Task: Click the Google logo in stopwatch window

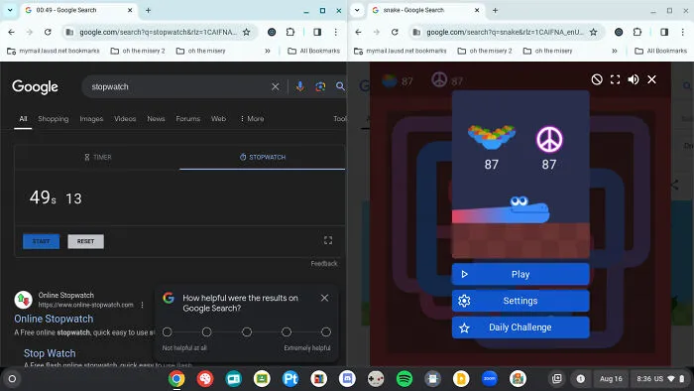Action: coord(35,86)
